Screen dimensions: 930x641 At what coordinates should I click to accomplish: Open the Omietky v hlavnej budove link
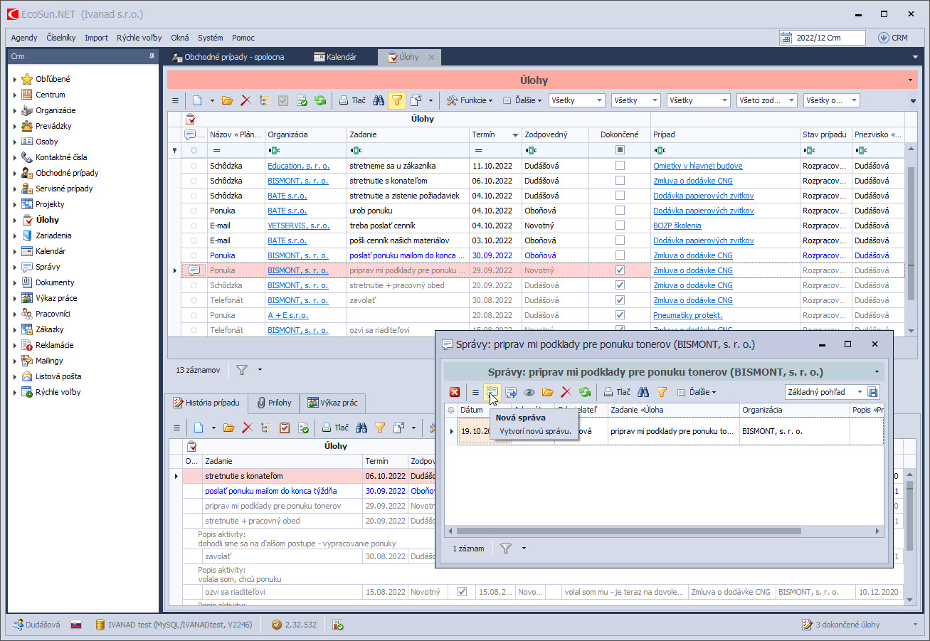[x=697, y=166]
